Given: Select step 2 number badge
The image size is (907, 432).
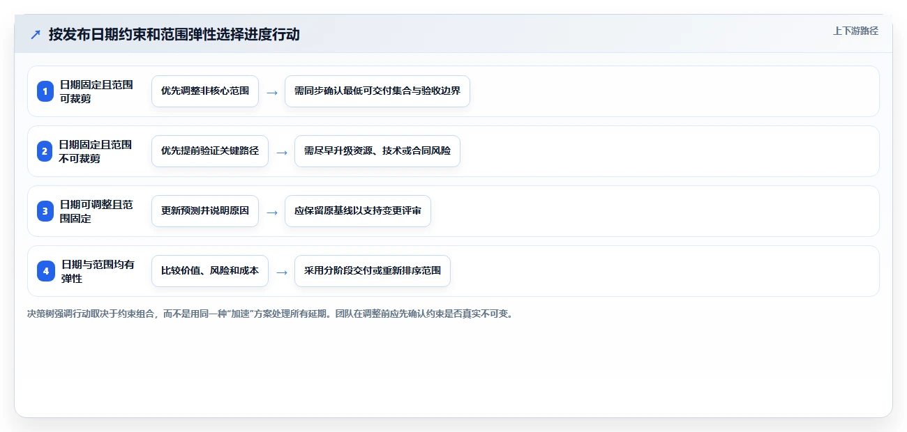Looking at the screenshot, I should 45,151.
